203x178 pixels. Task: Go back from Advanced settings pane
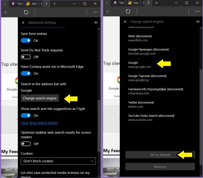[23, 22]
